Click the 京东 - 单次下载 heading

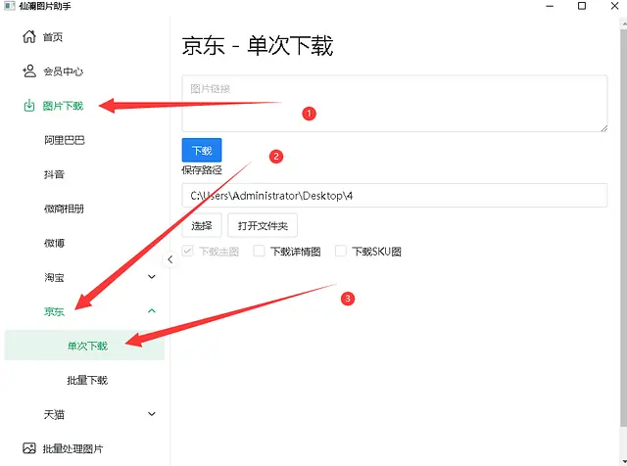point(258,45)
